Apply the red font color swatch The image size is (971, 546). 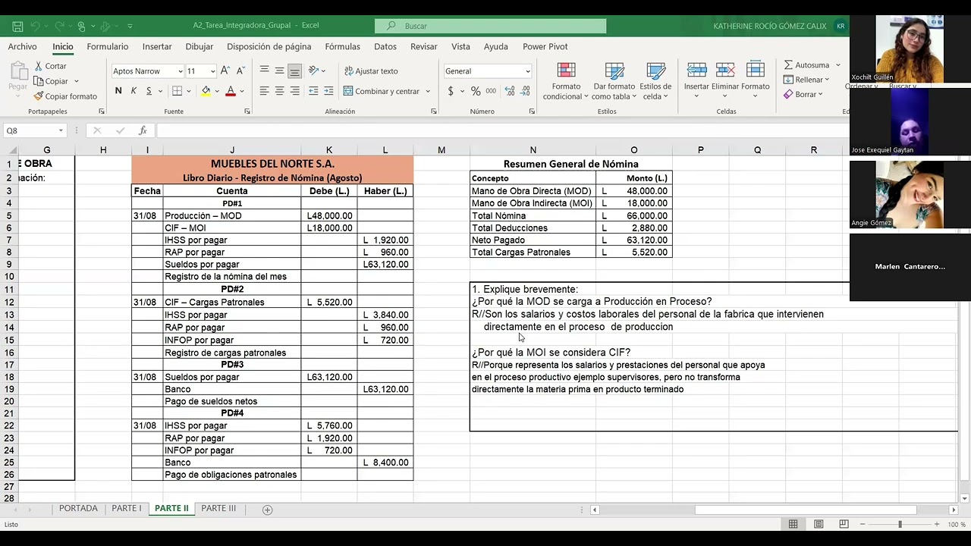(231, 91)
